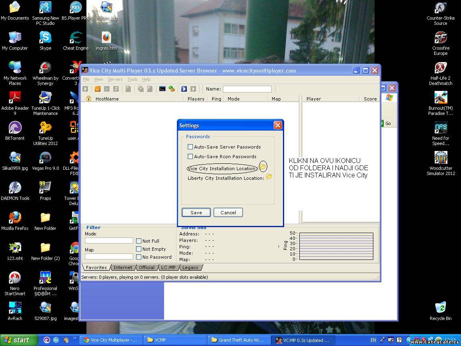Click Cancel in the Settings dialog
The height and width of the screenshot is (346, 461).
228,212
